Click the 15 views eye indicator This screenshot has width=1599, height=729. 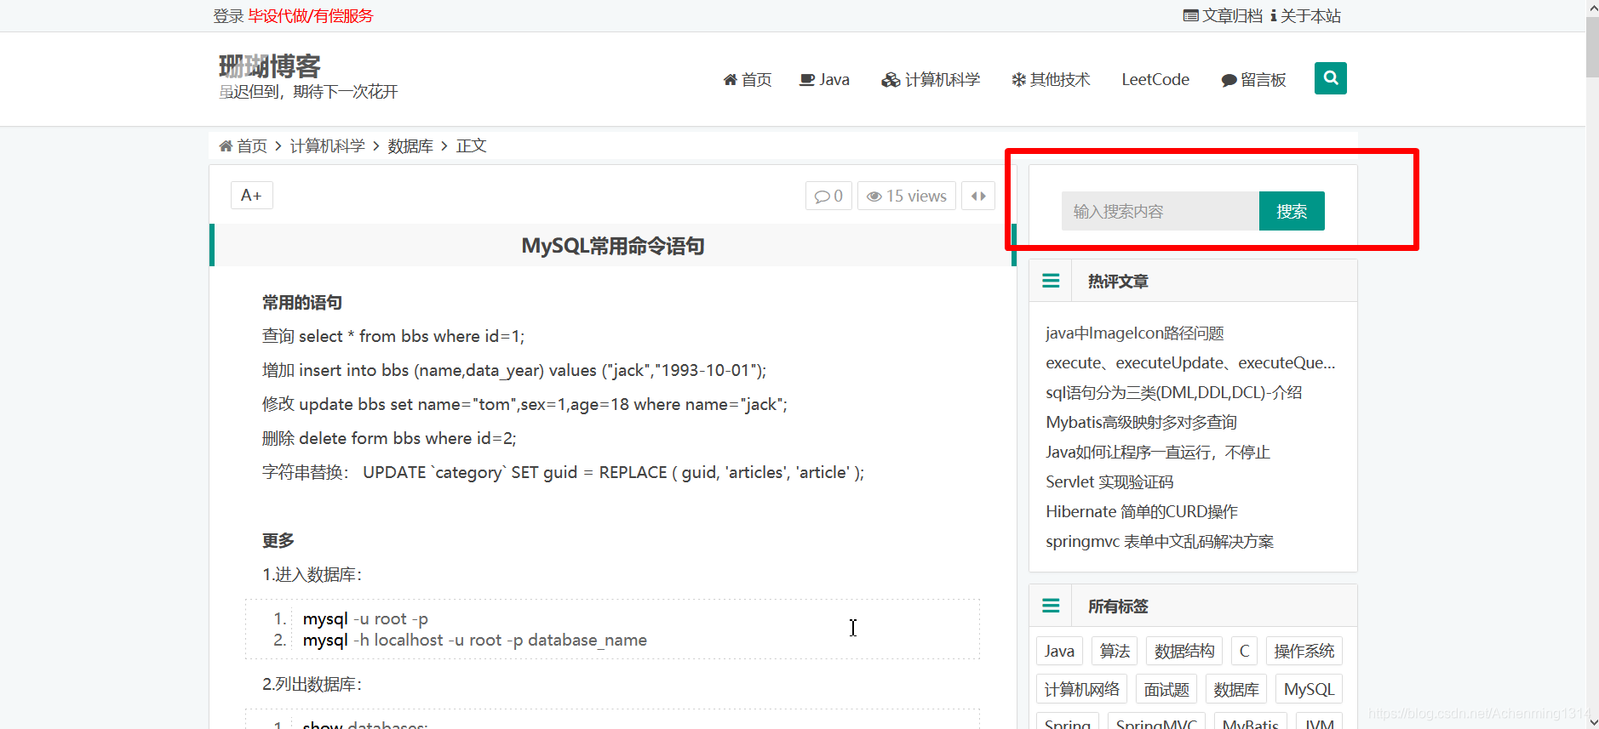click(906, 196)
